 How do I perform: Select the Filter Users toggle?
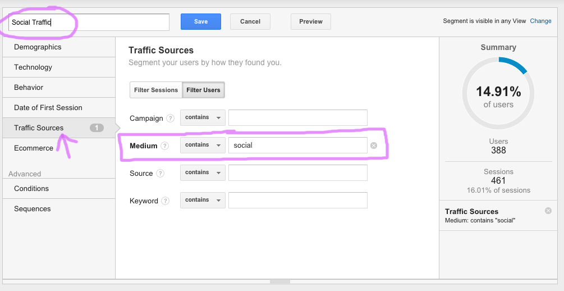click(204, 90)
